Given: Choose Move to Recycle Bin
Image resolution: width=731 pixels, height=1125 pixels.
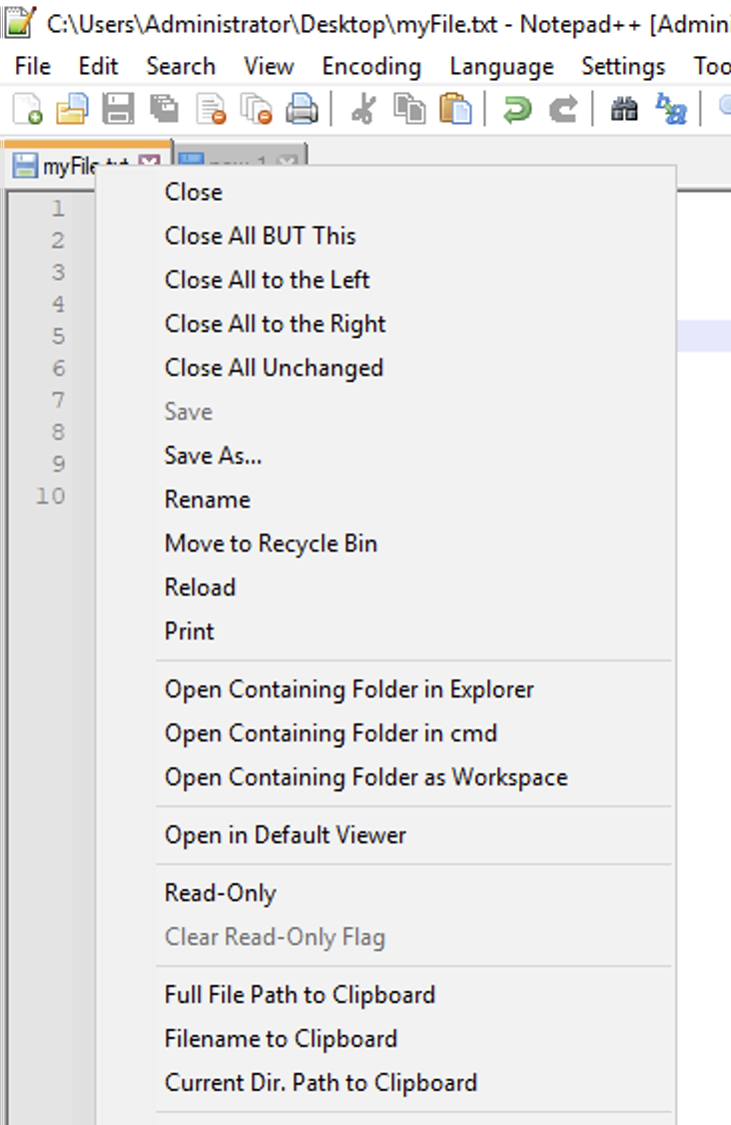Looking at the screenshot, I should 271,544.
